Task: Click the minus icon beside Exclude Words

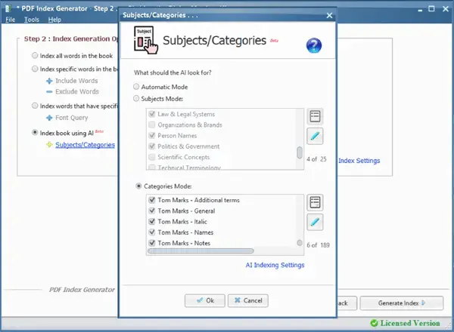Action: pos(49,92)
